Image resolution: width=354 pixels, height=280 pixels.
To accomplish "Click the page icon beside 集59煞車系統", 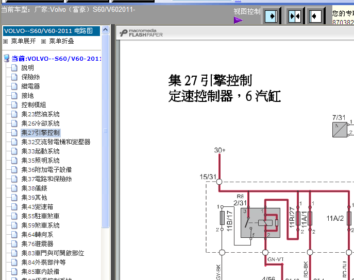I will click(x=14, y=225).
